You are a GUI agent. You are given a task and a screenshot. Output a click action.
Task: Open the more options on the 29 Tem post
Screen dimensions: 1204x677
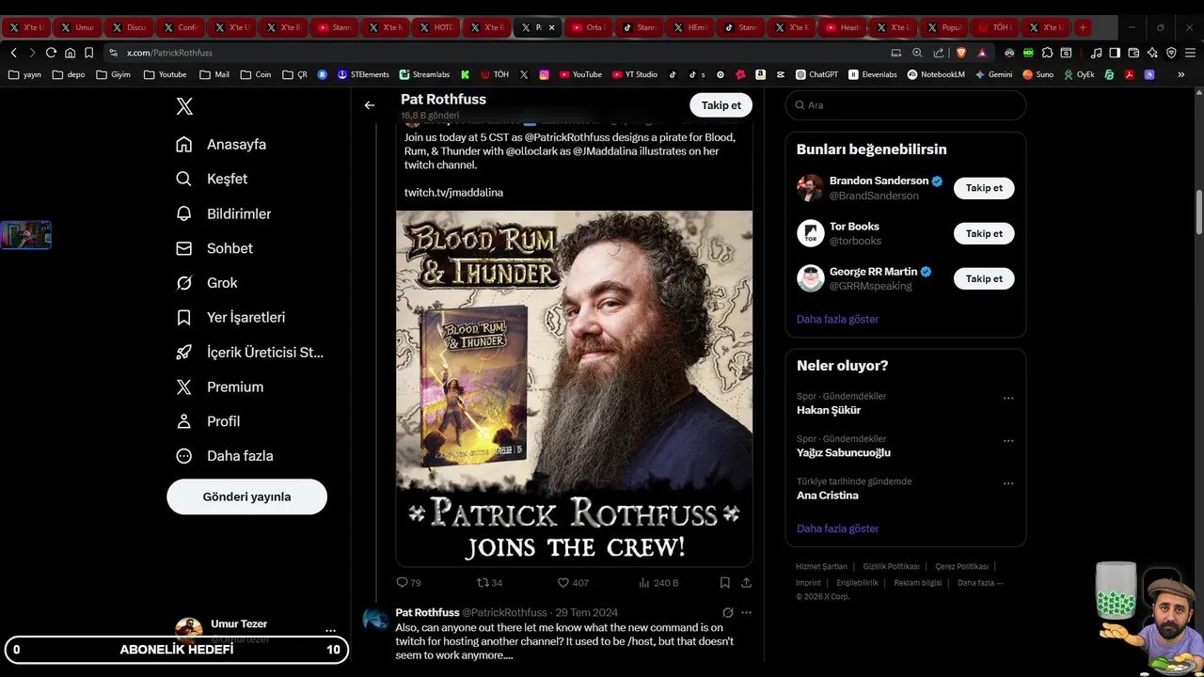tap(746, 612)
